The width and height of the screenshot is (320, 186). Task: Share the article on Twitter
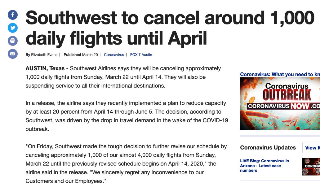13,28
